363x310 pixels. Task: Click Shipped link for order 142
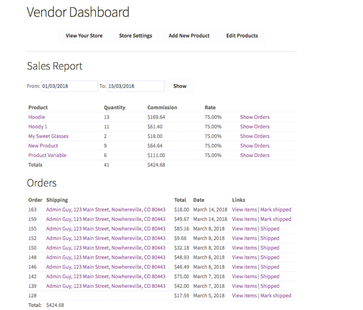[x=270, y=276]
